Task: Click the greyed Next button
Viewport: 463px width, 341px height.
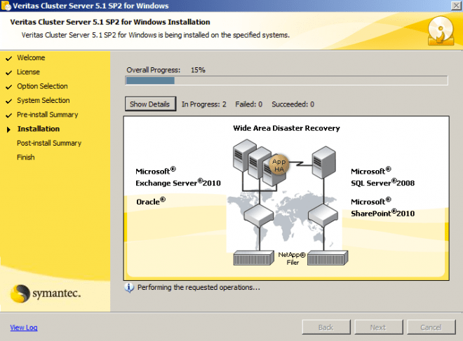Action: [379, 327]
